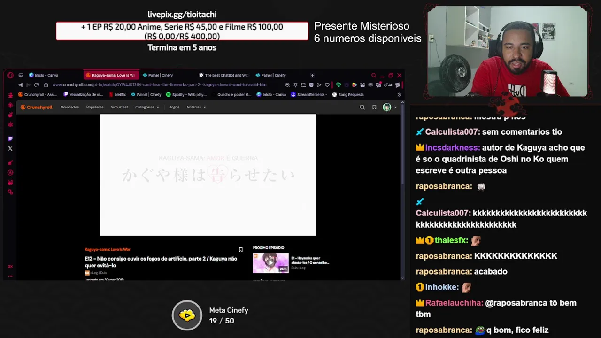Open the Opera GX main menu logo

tap(10, 75)
